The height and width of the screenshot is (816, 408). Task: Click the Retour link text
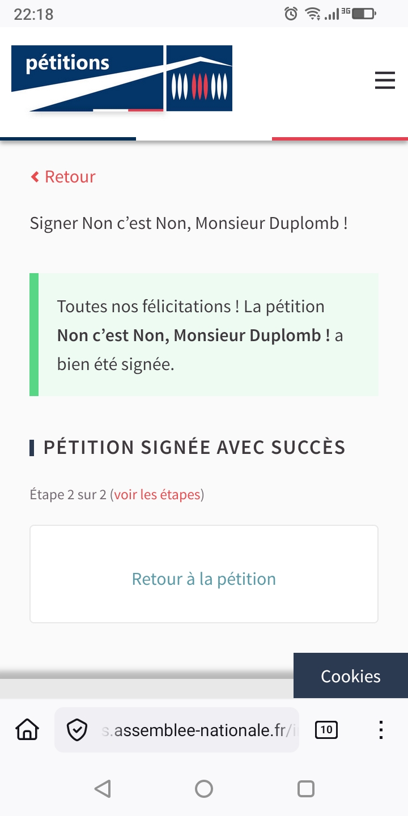[70, 177]
